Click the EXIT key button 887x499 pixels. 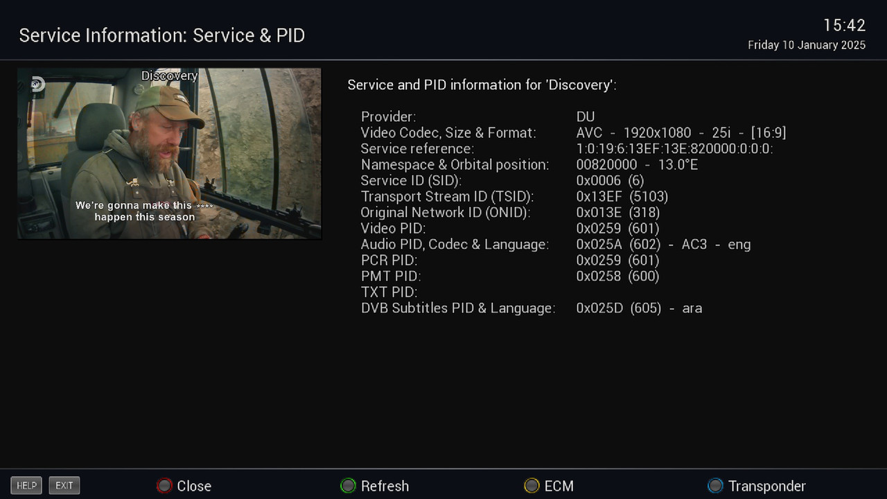[x=64, y=485]
